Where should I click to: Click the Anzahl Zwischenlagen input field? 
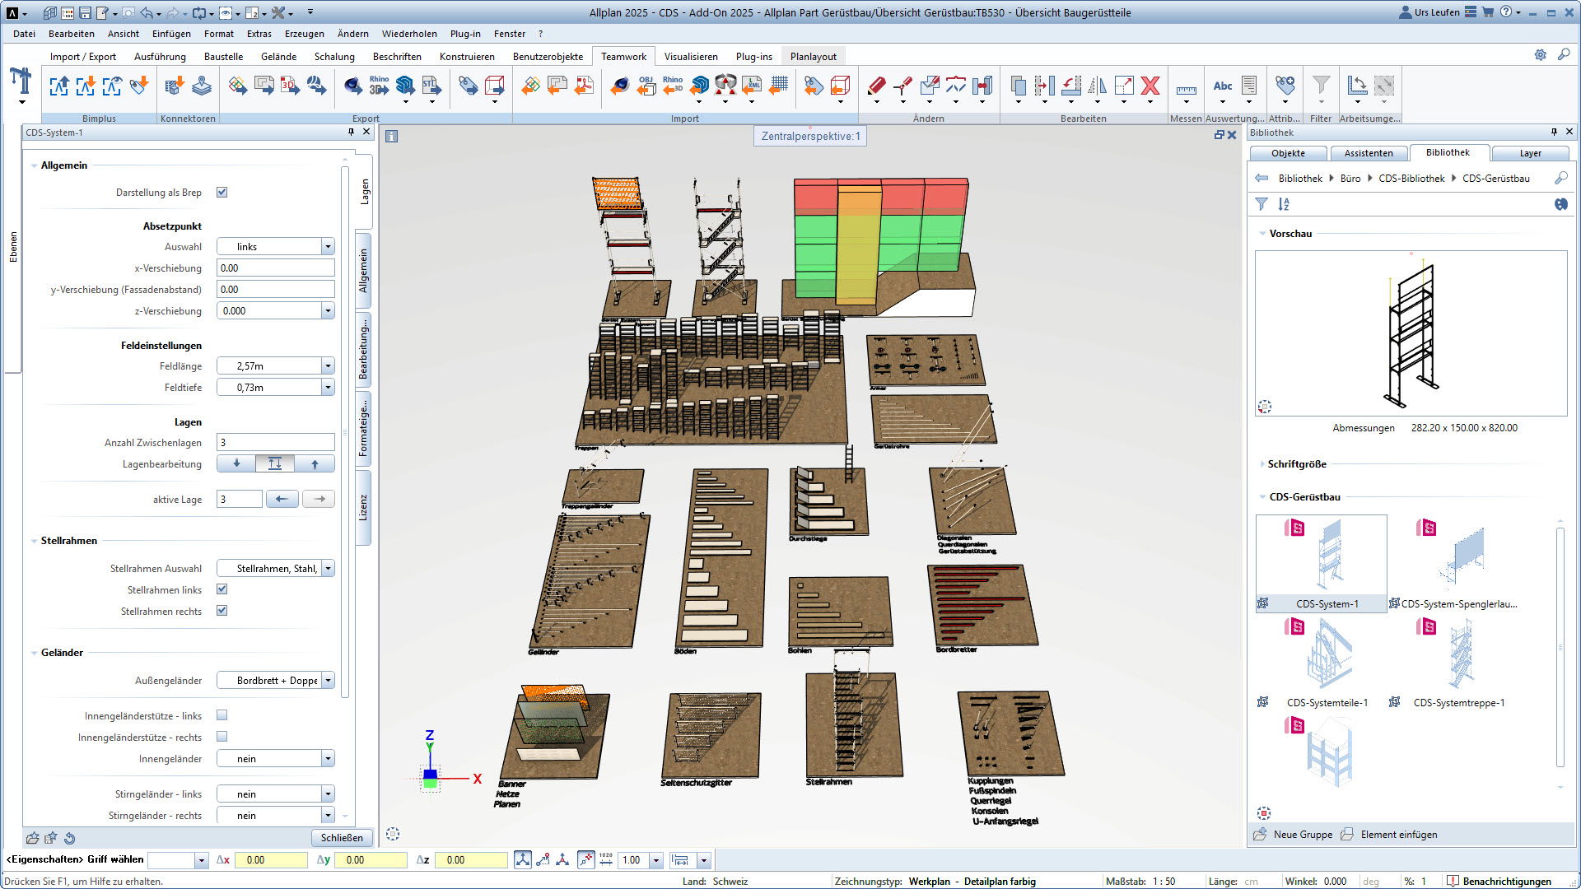pyautogui.click(x=276, y=442)
